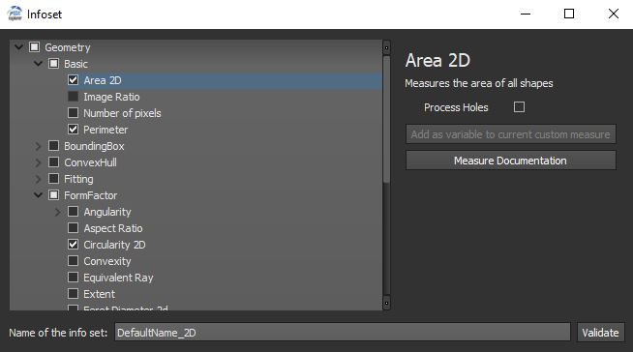This screenshot has width=633, height=352.
Task: Select the Perimeter row label
Action: point(105,130)
